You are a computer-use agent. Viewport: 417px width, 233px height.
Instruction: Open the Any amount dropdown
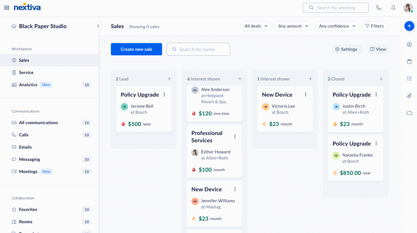pos(292,26)
